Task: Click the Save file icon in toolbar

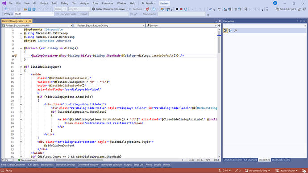Action: [29, 9]
